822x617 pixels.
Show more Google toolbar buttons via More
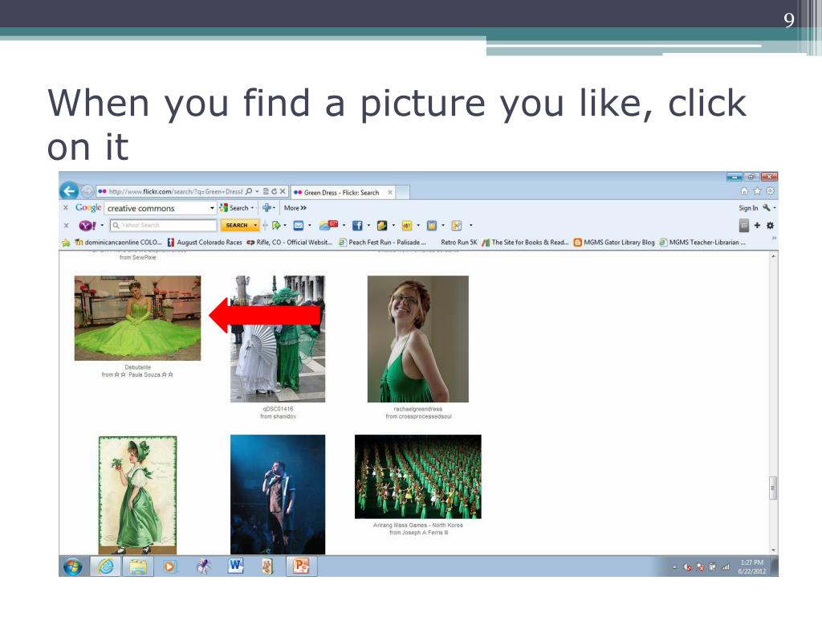(295, 208)
